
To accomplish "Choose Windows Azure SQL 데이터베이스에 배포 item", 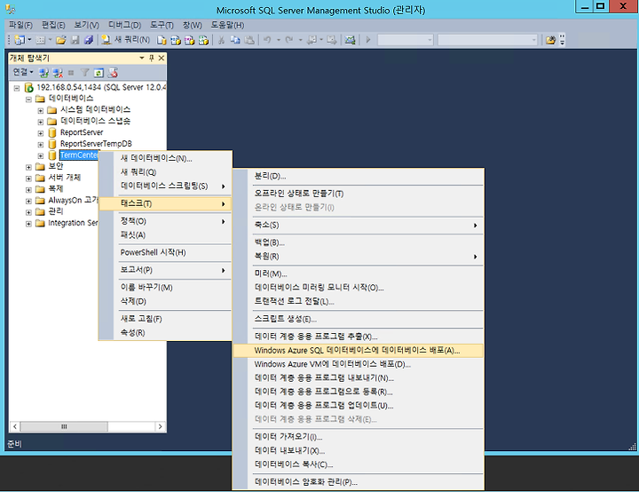I will click(357, 351).
